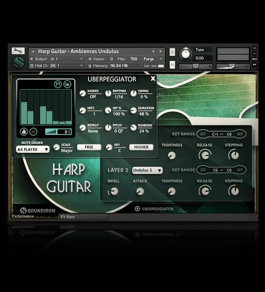Click the Tune knob

click(x=186, y=54)
